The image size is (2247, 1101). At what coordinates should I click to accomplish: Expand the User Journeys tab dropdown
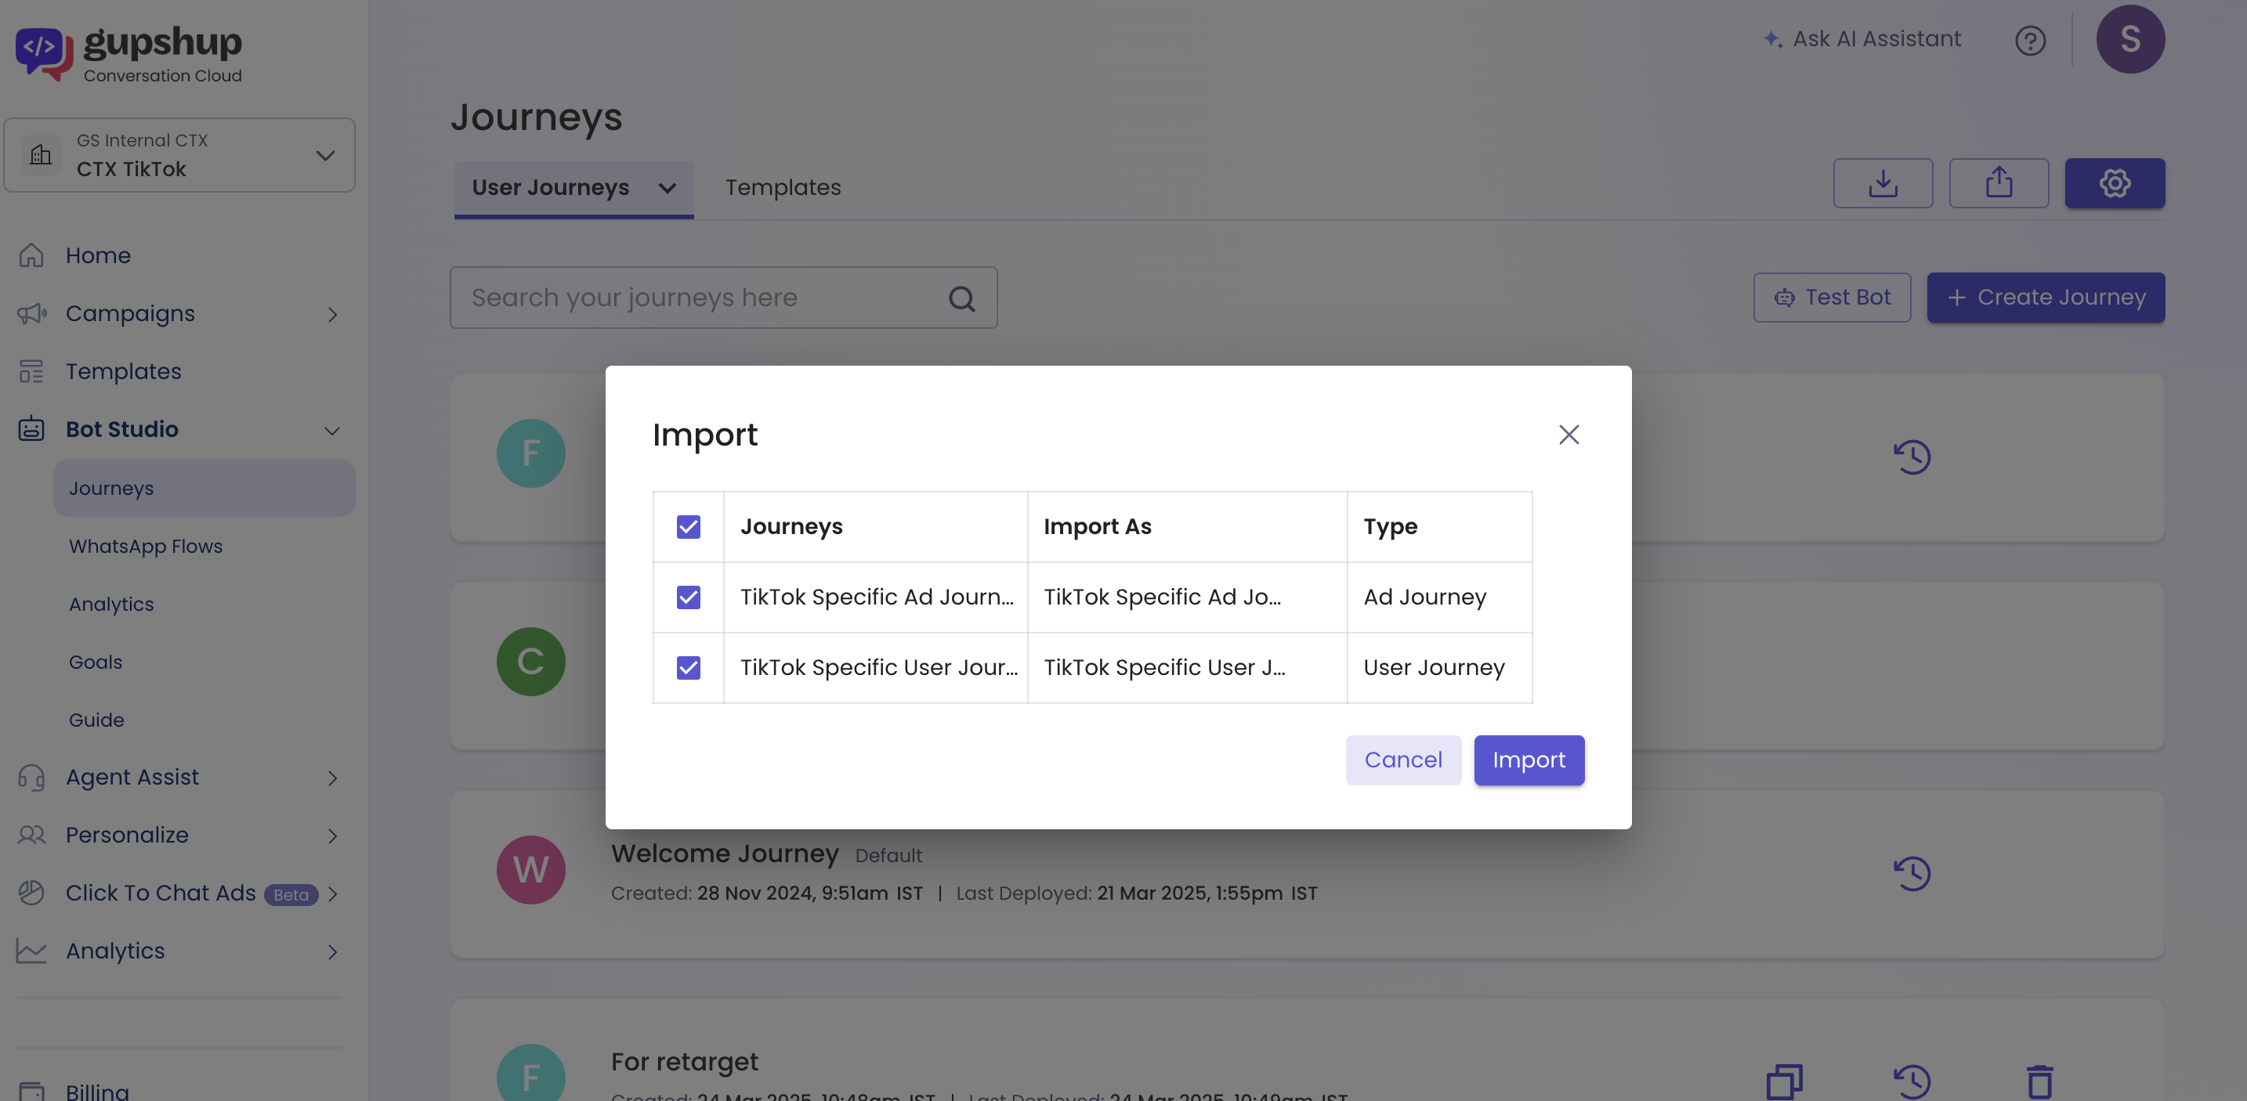[x=668, y=188]
